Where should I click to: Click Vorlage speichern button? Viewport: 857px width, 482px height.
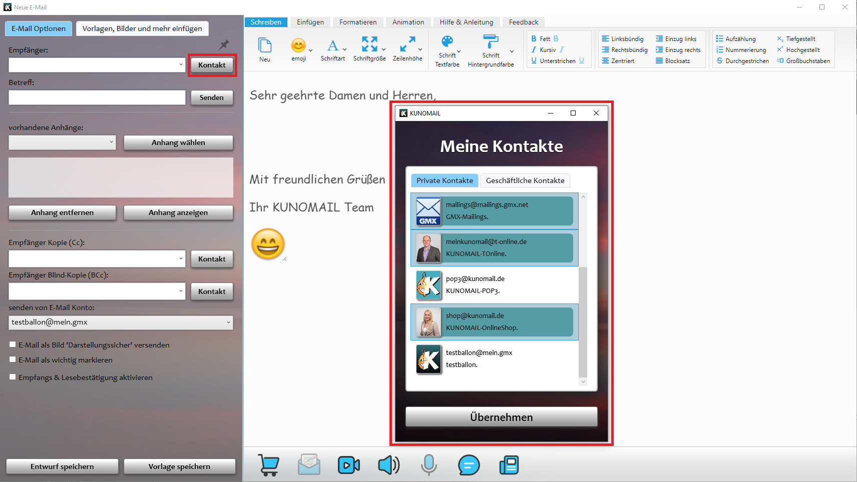179,466
